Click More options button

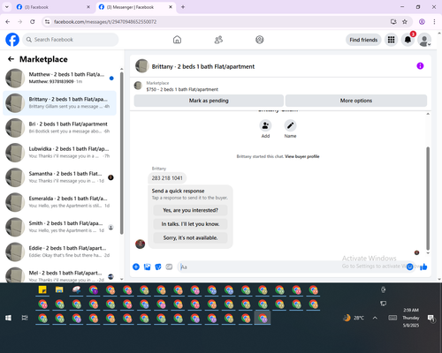pos(356,101)
